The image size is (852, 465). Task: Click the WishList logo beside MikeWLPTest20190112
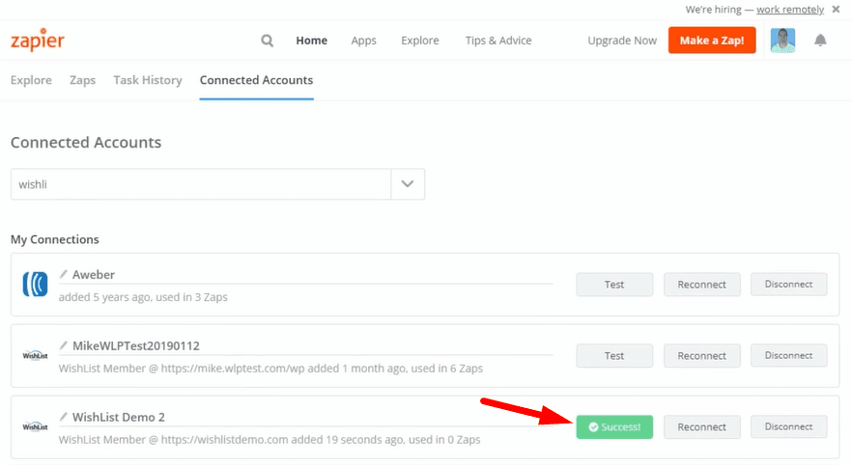point(36,356)
